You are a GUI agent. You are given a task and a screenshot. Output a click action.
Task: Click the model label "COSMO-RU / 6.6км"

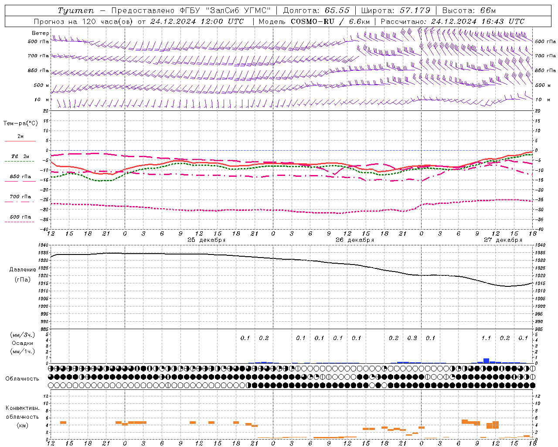330,21
